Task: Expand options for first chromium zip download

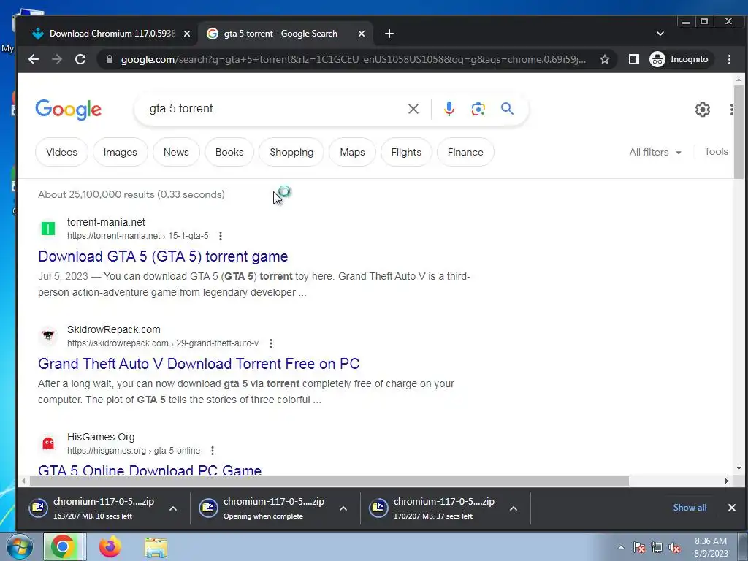Action: [x=173, y=508]
